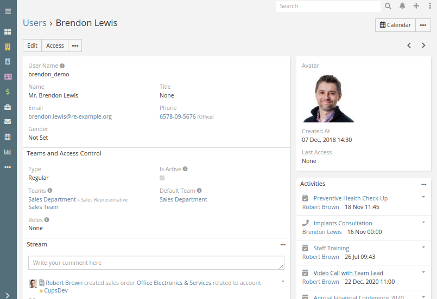The height and width of the screenshot is (299, 437).
Task: Open the Activities panel three-dot menu
Action: click(x=424, y=184)
